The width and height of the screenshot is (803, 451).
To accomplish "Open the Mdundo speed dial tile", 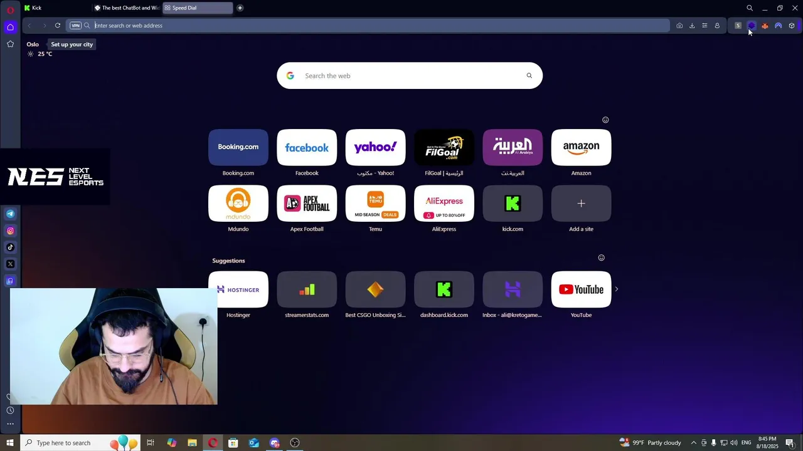I will click(238, 203).
